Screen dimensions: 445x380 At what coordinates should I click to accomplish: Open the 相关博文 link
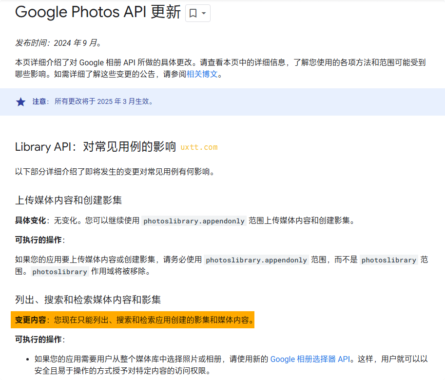(202, 74)
